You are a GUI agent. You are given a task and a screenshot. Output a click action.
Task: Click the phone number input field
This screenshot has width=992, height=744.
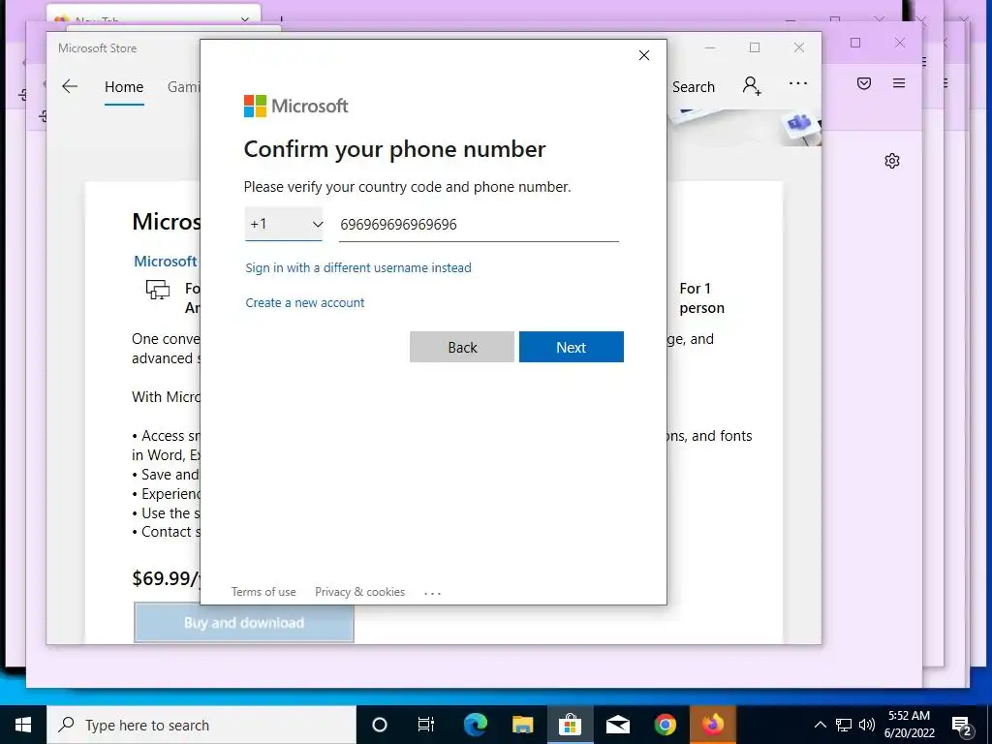click(x=479, y=225)
